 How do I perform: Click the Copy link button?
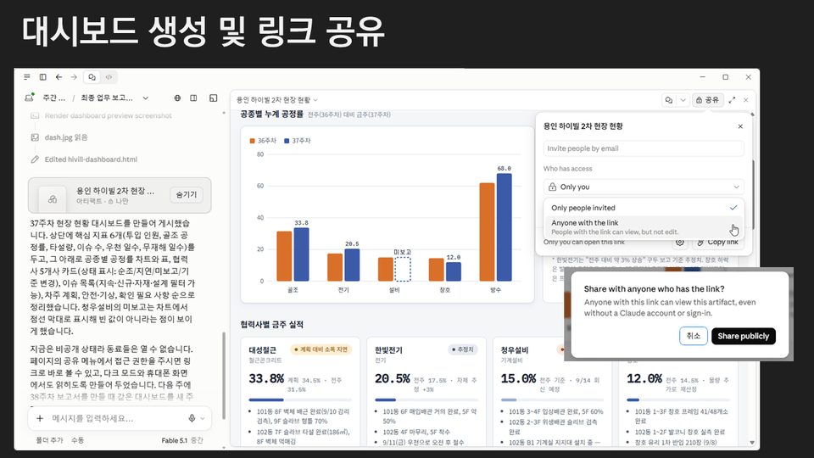point(717,242)
